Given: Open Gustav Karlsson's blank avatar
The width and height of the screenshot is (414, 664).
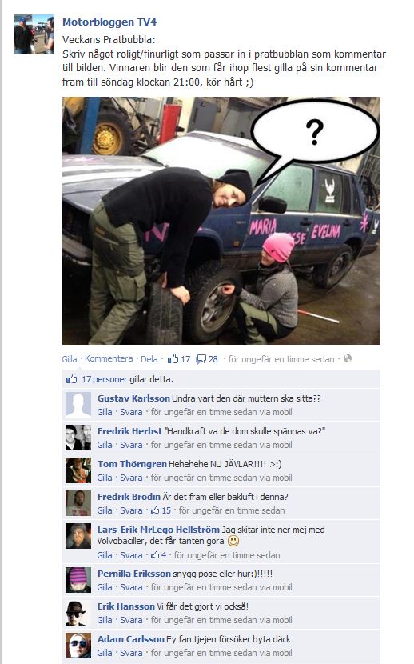Looking at the screenshot, I should (x=78, y=405).
